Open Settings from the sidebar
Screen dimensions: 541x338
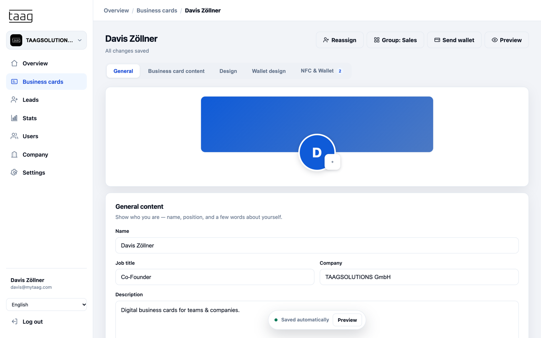click(46, 172)
